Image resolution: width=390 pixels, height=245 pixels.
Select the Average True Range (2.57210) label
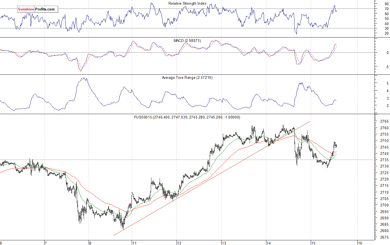click(187, 78)
